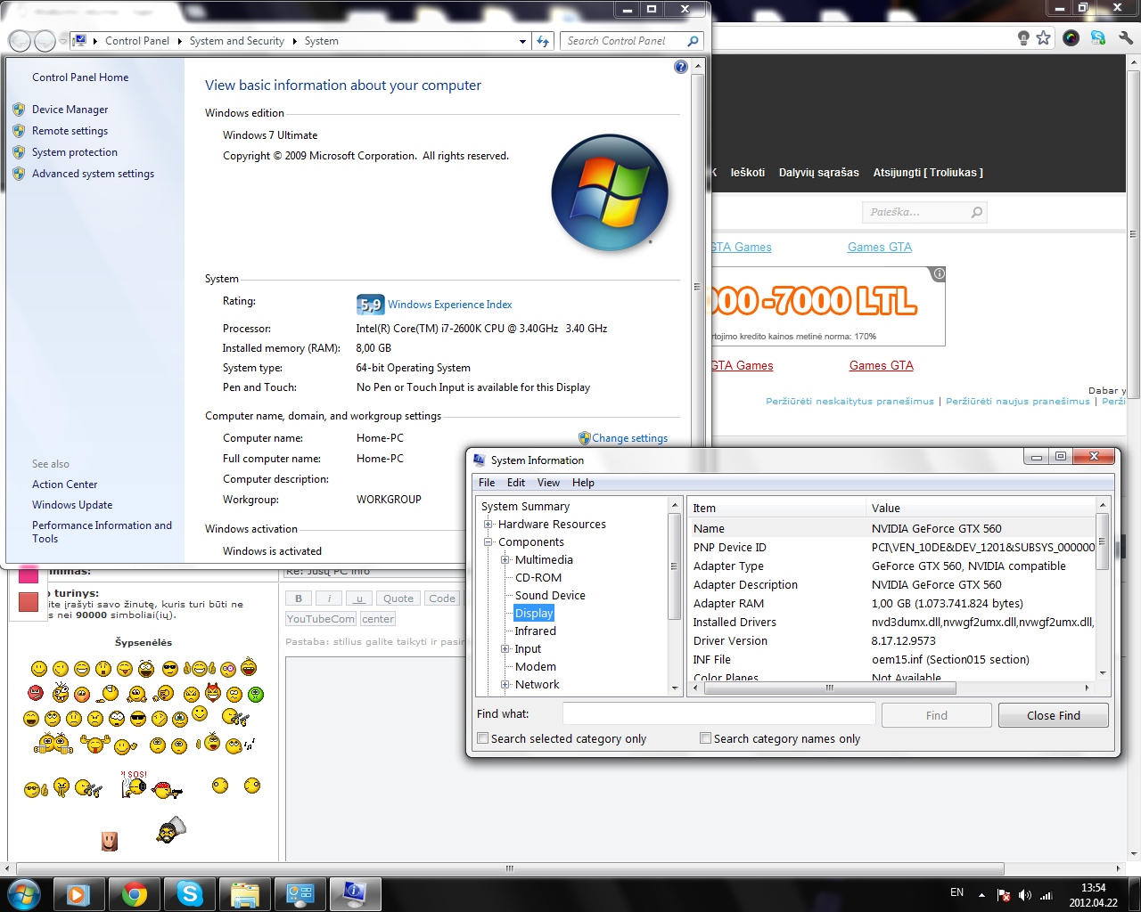Viewport: 1141px width, 912px height.
Task: Click the Quote button in forum editor
Action: [398, 598]
